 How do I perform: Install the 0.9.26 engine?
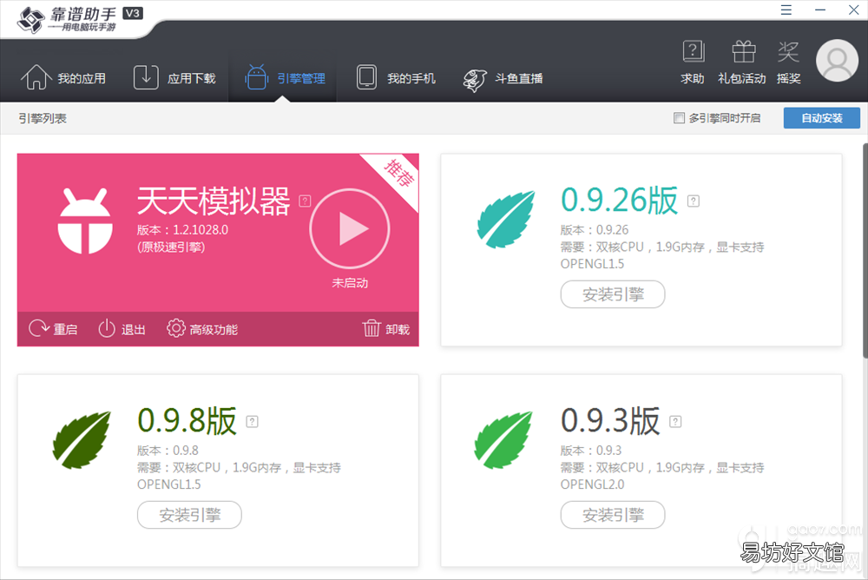point(613,294)
